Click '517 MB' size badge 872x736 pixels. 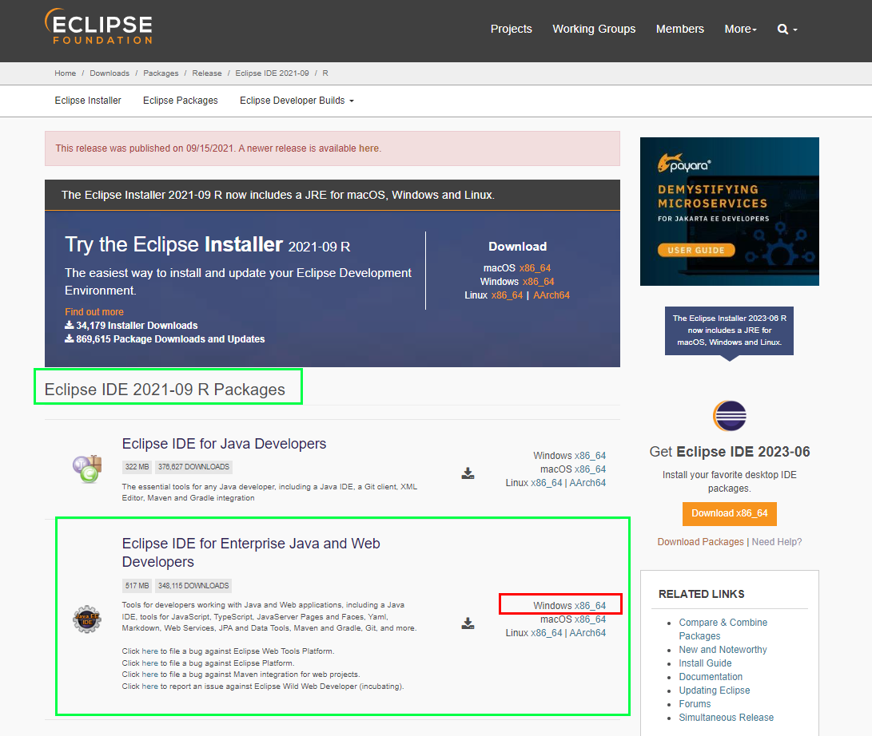tap(137, 585)
